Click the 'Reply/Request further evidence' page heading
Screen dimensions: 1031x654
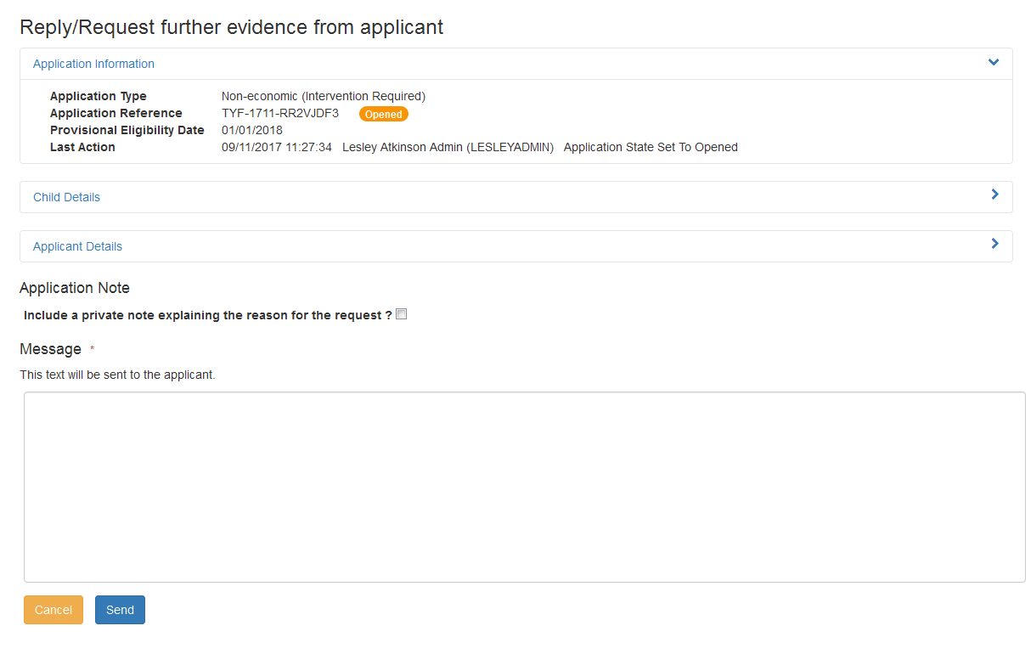tap(231, 27)
